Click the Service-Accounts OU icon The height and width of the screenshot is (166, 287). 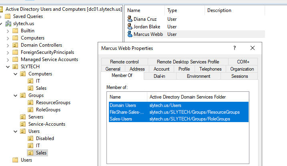point(23,124)
